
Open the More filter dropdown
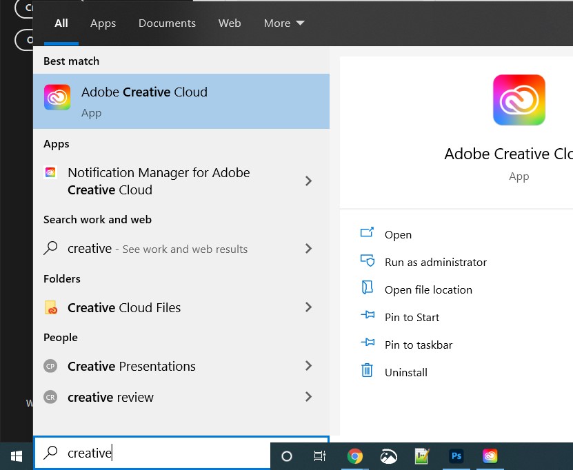pyautogui.click(x=284, y=23)
